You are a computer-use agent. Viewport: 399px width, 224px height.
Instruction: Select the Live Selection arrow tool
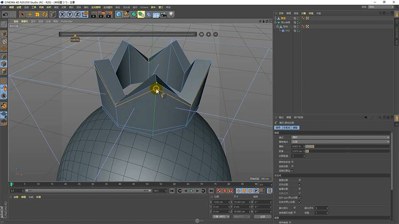(x=22, y=14)
